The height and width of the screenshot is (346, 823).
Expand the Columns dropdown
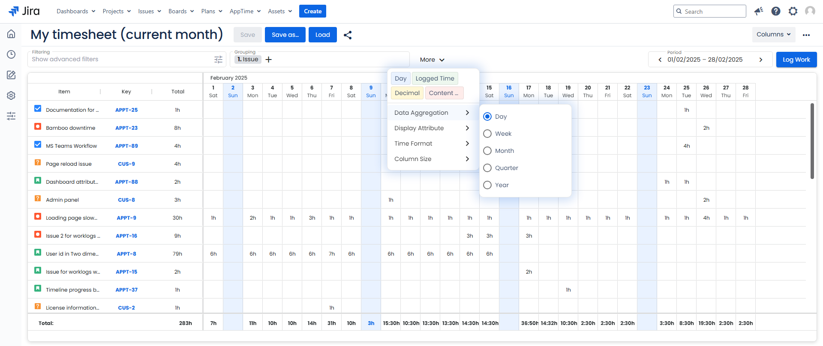point(773,35)
